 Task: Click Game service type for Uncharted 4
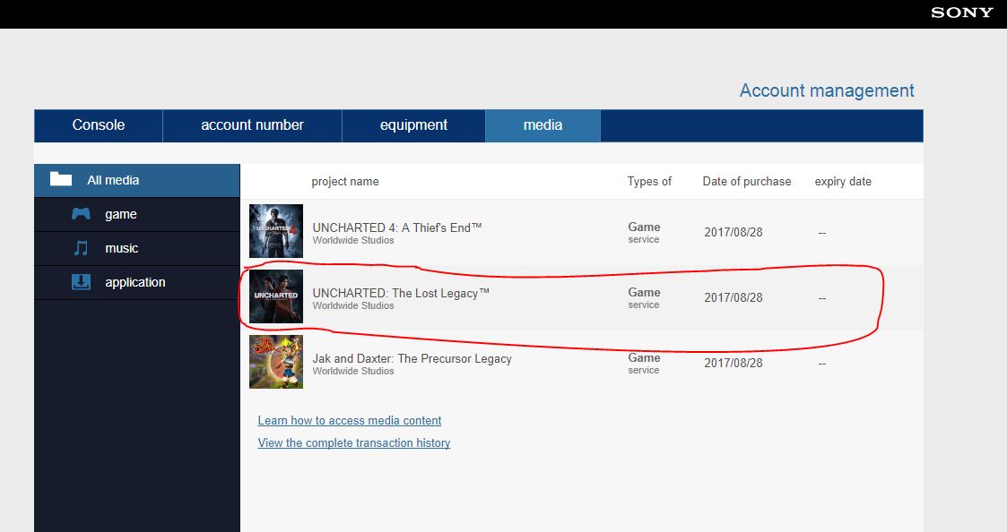pos(644,232)
